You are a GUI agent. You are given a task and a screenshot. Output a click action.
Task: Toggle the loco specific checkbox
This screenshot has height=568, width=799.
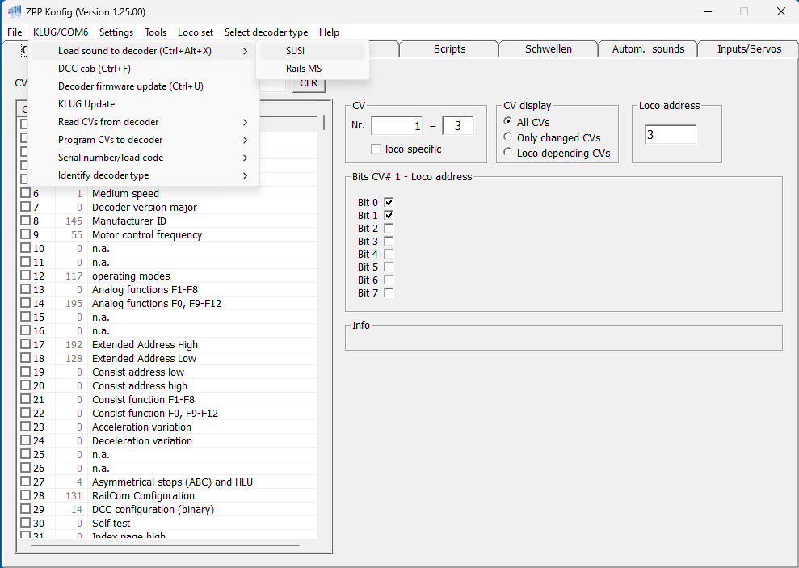click(376, 149)
